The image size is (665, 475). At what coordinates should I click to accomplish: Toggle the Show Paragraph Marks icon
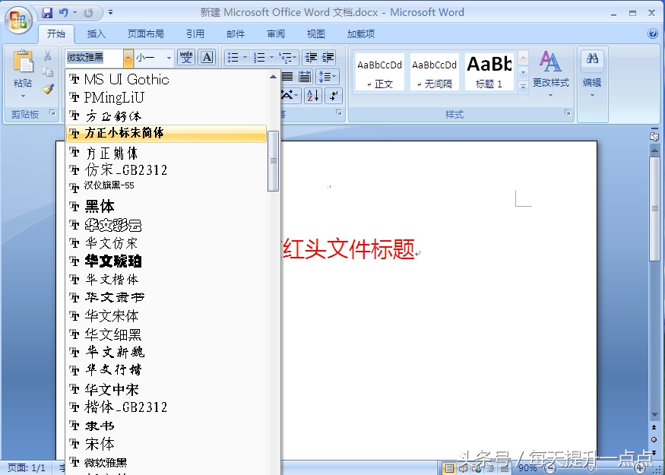[x=333, y=96]
